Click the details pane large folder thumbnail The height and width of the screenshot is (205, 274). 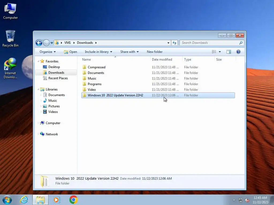coord(45,181)
